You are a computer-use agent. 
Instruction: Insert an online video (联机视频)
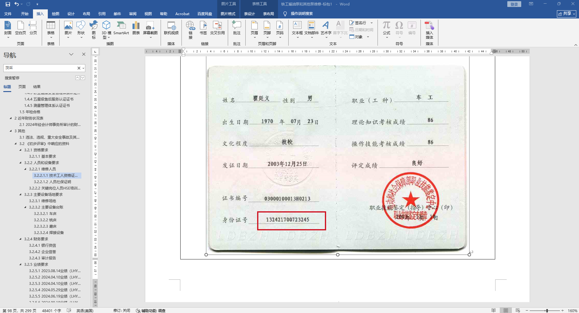click(x=171, y=28)
